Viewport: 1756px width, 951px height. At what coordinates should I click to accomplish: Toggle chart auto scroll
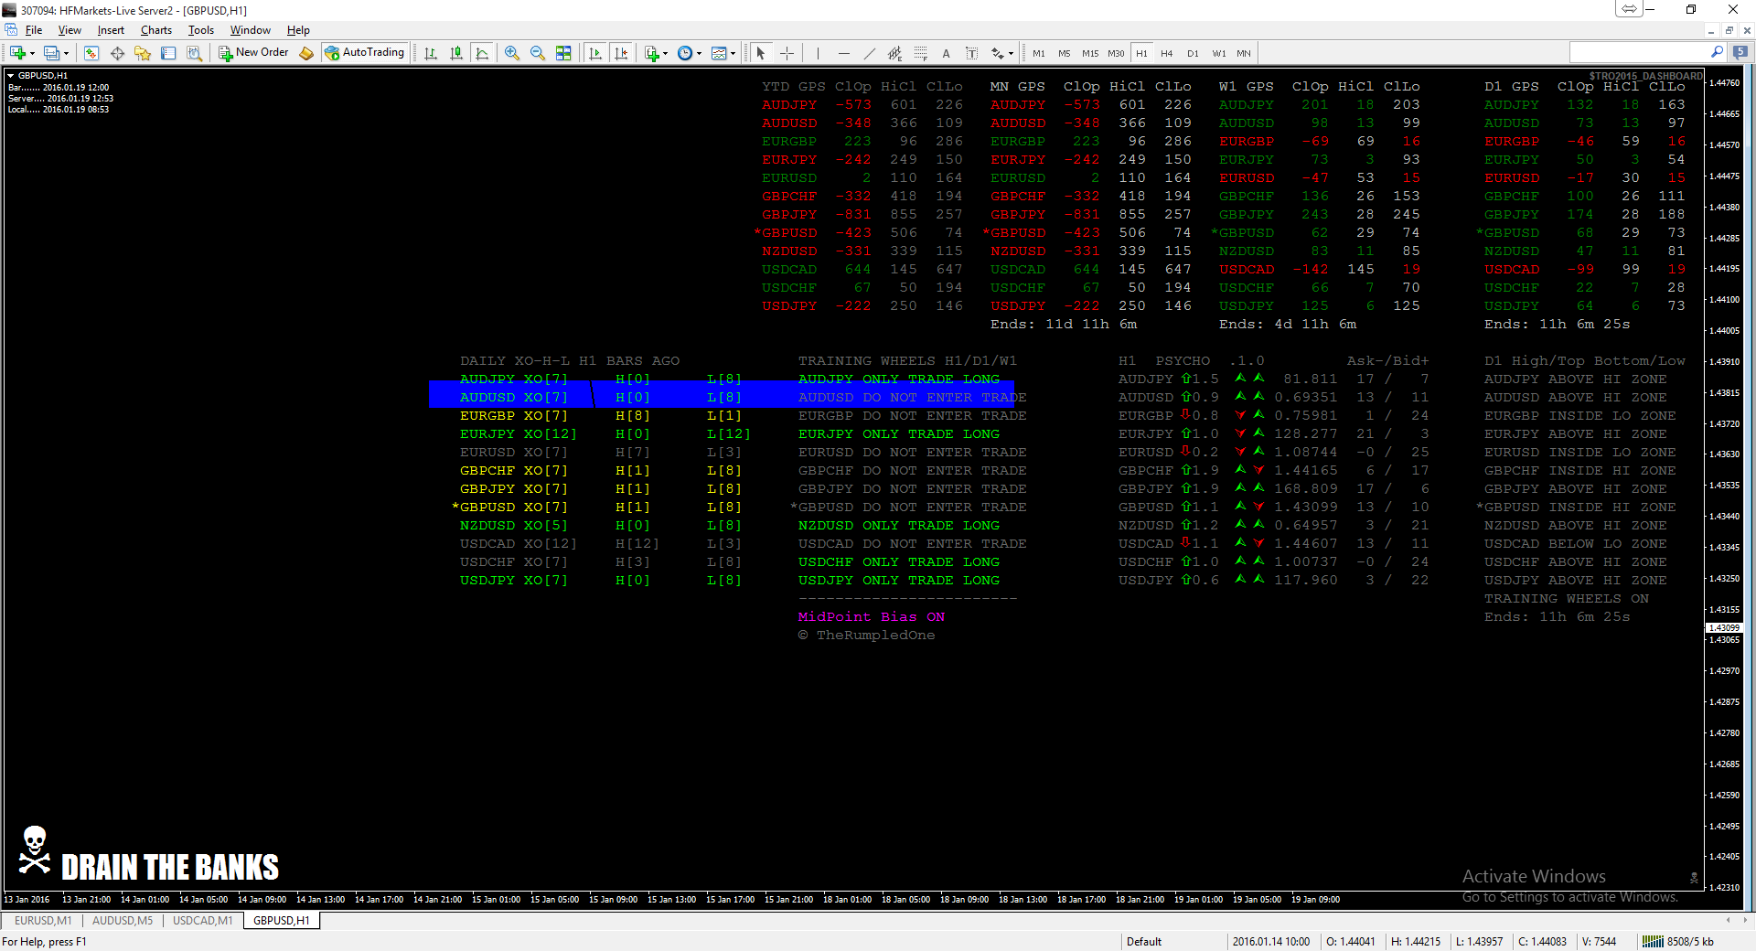click(x=595, y=53)
